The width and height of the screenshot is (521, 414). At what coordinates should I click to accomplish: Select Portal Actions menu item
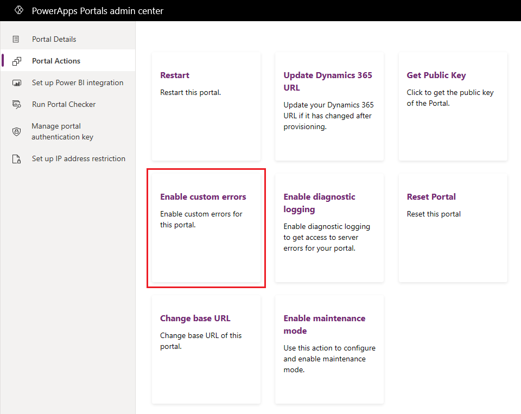point(68,61)
